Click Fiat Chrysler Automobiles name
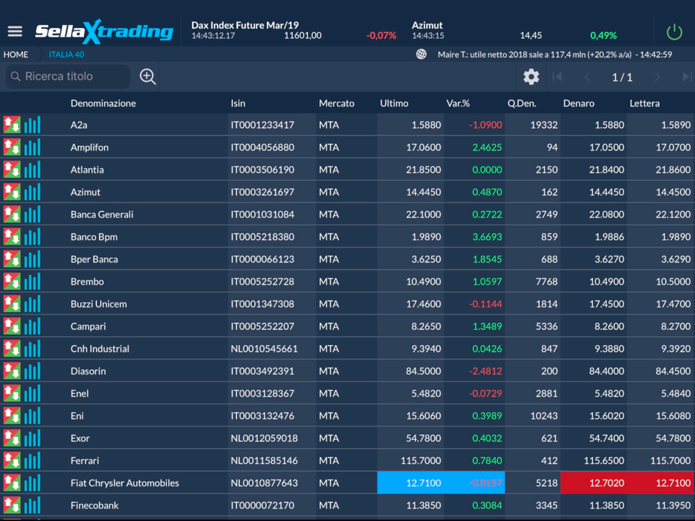 click(x=124, y=483)
